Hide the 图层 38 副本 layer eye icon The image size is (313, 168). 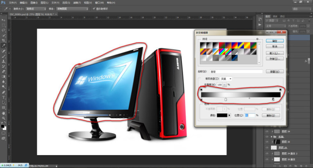click(267, 159)
